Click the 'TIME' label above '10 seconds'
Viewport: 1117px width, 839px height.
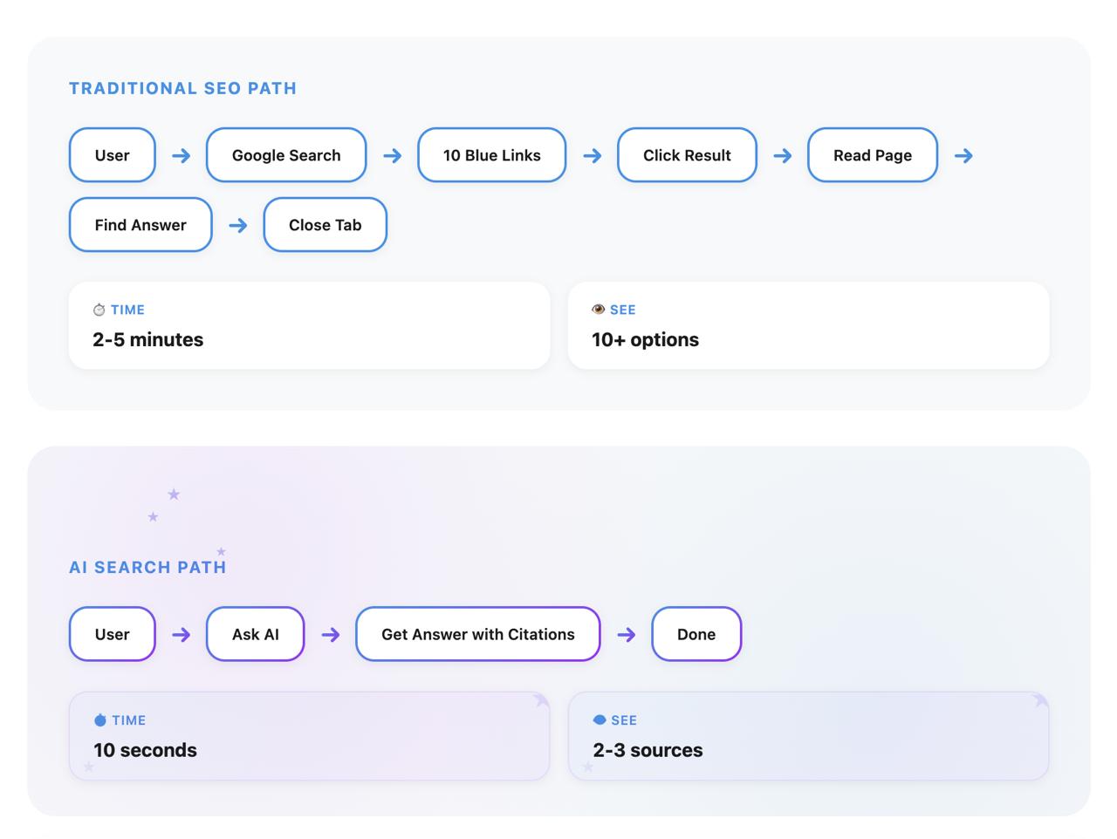(x=129, y=720)
